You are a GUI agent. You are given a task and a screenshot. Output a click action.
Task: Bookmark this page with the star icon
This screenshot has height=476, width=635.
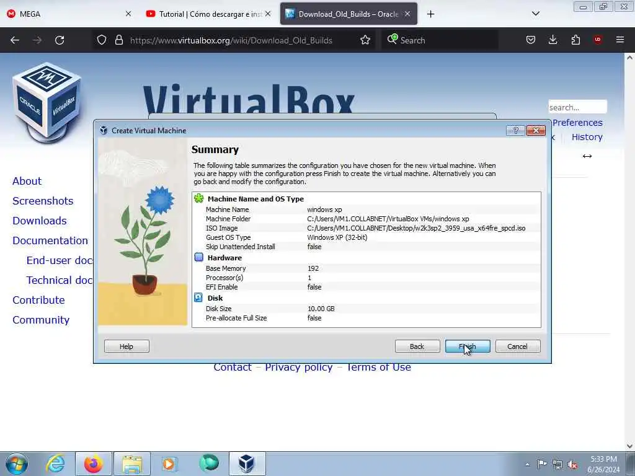click(x=365, y=40)
